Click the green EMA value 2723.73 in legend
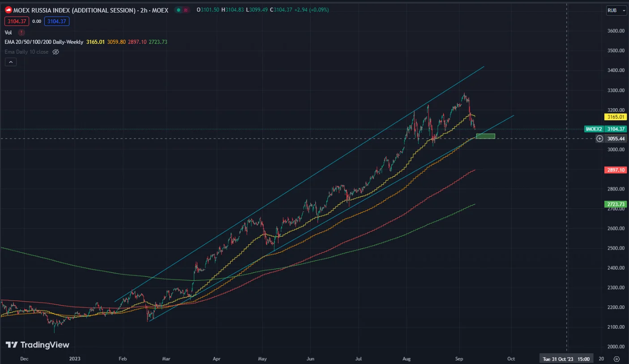 [158, 42]
